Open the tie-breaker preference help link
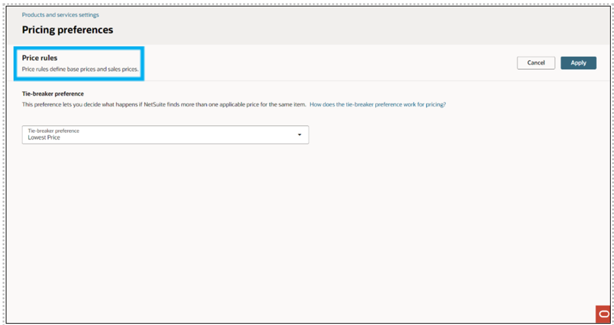The image size is (614, 325). (x=377, y=105)
